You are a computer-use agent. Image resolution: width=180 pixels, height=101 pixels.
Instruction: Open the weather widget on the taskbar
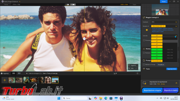click(x=9, y=98)
